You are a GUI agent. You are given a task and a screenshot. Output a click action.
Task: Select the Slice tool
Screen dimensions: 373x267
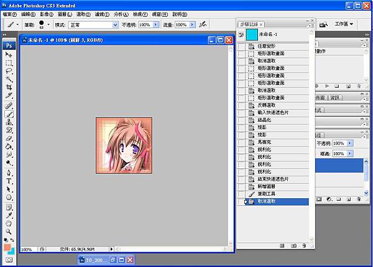click(x=9, y=95)
